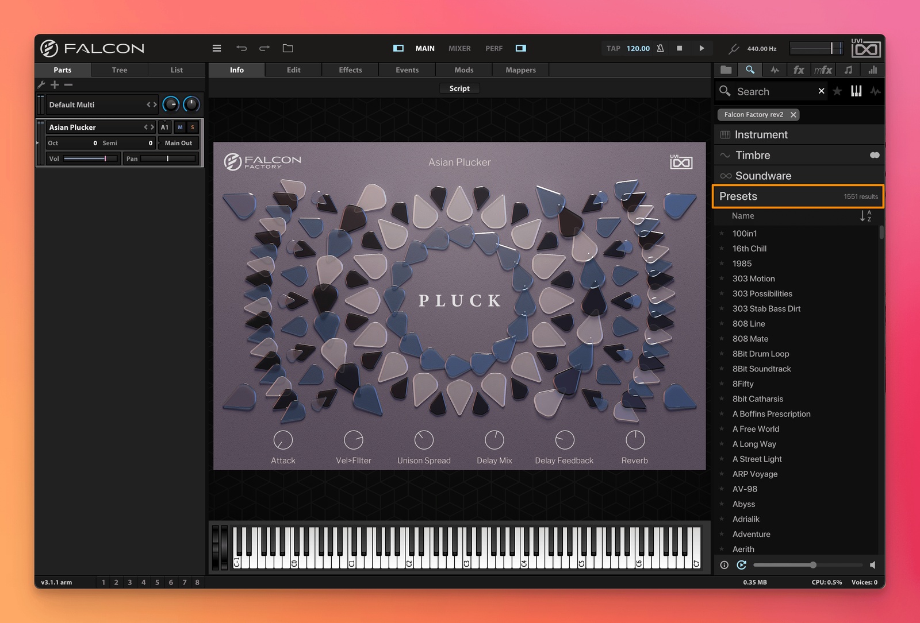Add a new part with plus icon
This screenshot has width=920, height=623.
pos(55,84)
